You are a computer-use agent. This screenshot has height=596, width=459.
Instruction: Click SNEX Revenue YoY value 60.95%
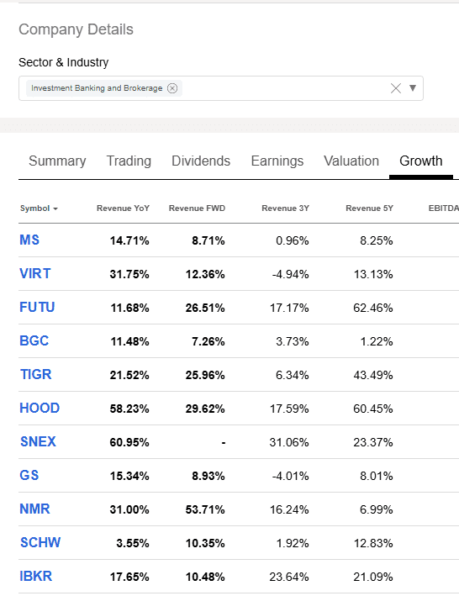click(x=129, y=442)
